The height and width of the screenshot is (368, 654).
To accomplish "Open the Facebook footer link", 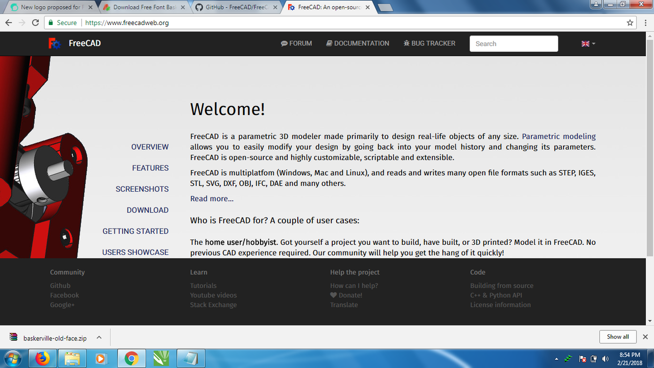I will 64,295.
